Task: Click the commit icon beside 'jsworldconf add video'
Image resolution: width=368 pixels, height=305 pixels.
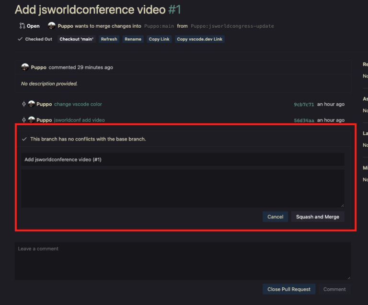Action: click(24, 120)
